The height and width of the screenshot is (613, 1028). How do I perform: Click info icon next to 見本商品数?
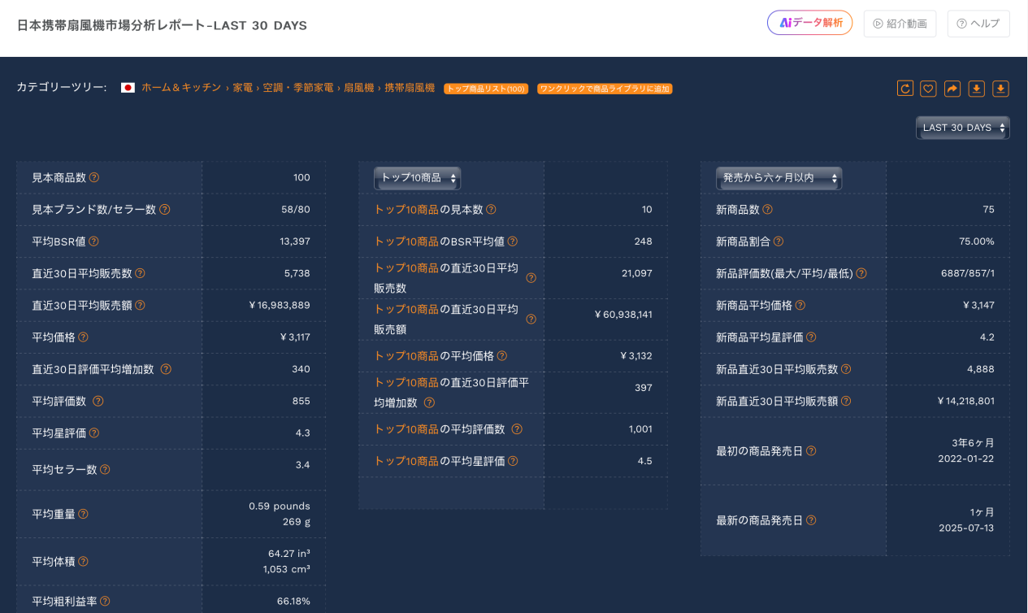(94, 177)
